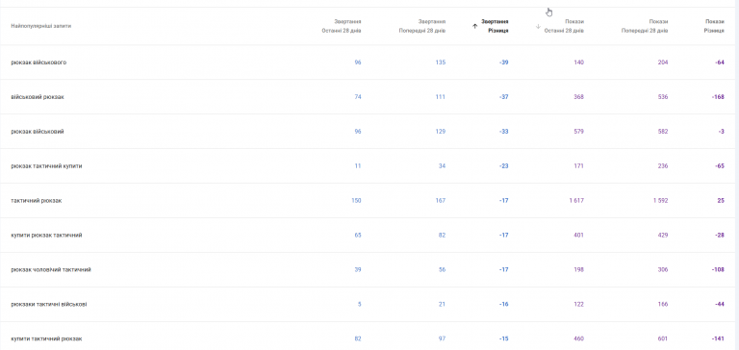The height and width of the screenshot is (350, 739).
Task: Select the query 'купити тактичний рюкзак'
Action: [x=46, y=338]
